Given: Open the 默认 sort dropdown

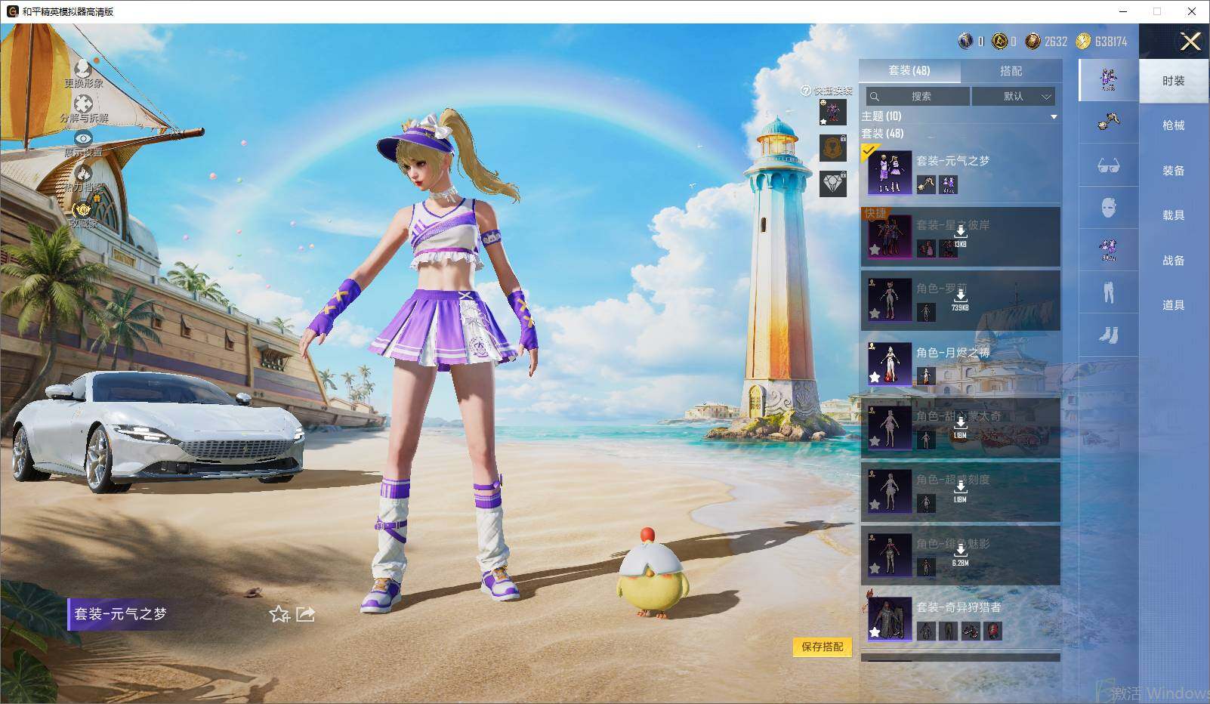Looking at the screenshot, I should point(1014,96).
